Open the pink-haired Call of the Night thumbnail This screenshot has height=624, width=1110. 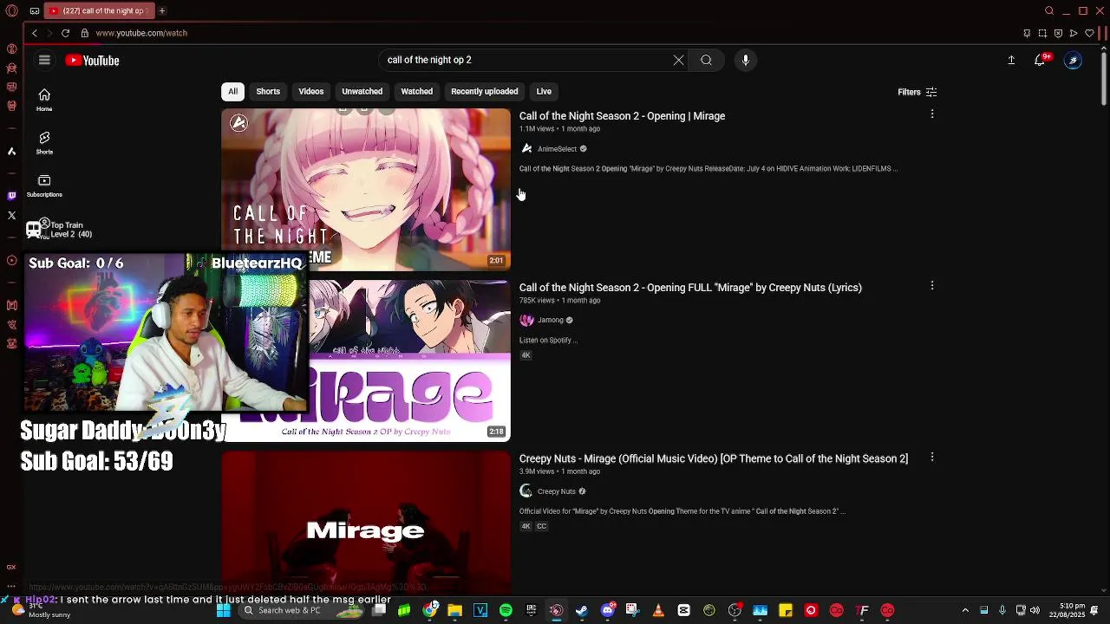[x=366, y=189]
